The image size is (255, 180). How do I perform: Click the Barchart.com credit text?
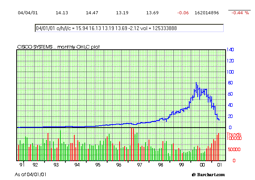208,175
